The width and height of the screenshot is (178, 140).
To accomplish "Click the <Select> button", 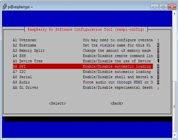I will (x=57, y=103).
